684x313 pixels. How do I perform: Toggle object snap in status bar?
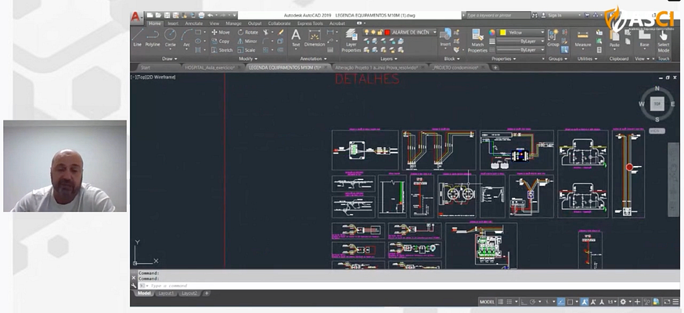click(x=571, y=302)
